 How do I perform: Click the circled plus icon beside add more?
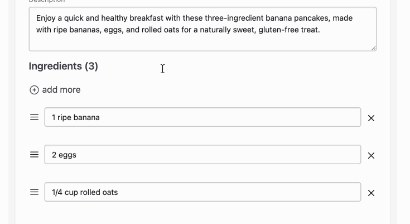(34, 90)
